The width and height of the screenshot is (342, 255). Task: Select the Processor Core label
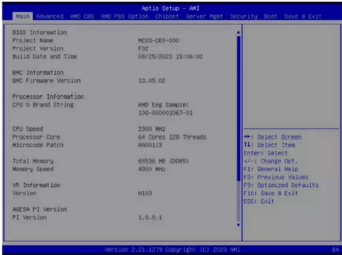[36, 137]
